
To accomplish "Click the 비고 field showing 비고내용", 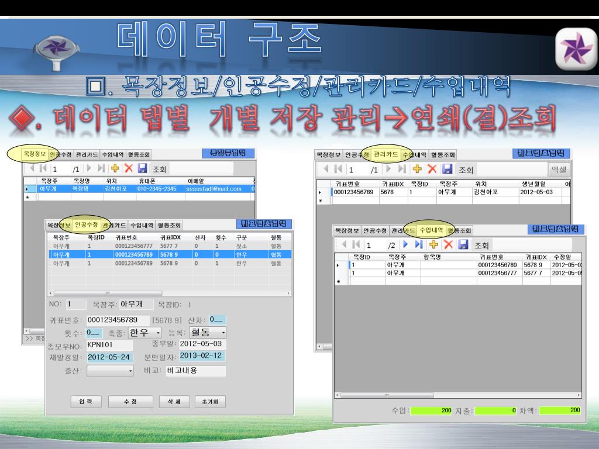I will click(195, 371).
